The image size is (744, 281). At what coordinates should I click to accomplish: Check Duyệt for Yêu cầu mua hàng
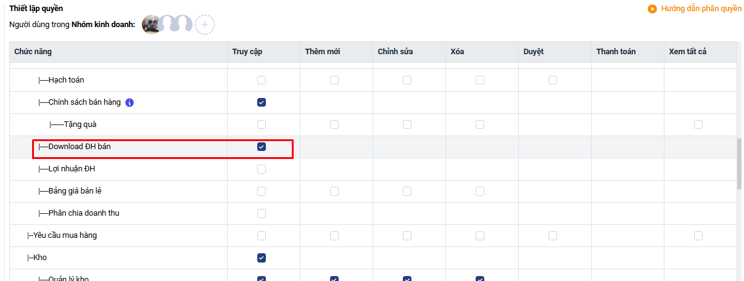pyautogui.click(x=553, y=235)
